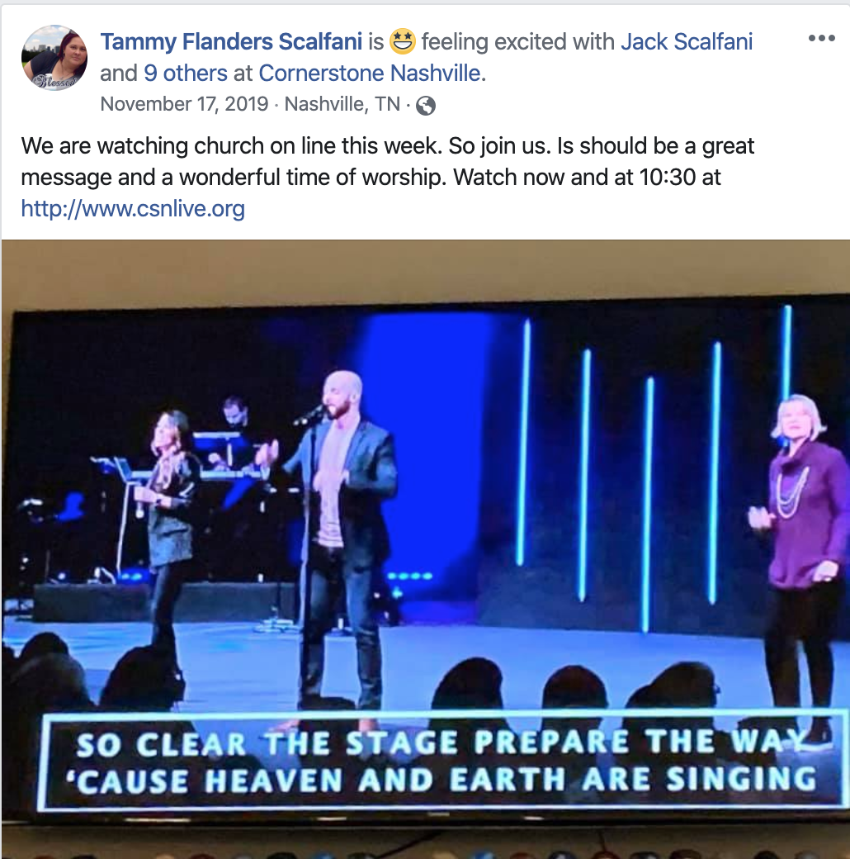Open the Cornerstone Nashville page link
Viewport: 850px width, 859px height.
tap(370, 73)
